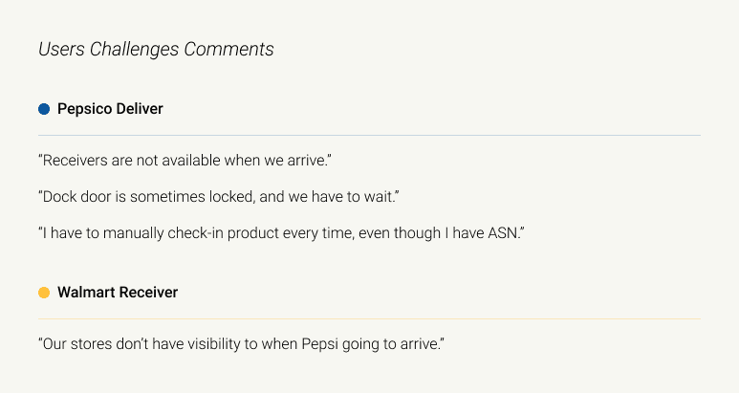This screenshot has width=739, height=393.
Task: Select the quote about manually checking in product
Action: pyautogui.click(x=281, y=232)
